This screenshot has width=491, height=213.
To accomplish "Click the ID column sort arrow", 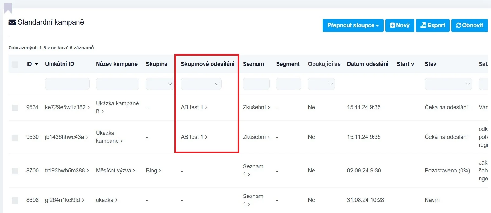I will click(36, 64).
